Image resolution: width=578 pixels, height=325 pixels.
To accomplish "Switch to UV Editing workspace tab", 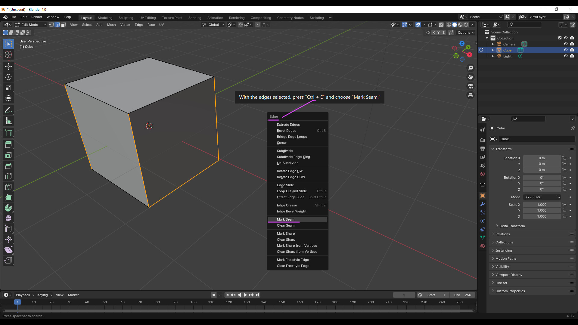I will pyautogui.click(x=148, y=18).
